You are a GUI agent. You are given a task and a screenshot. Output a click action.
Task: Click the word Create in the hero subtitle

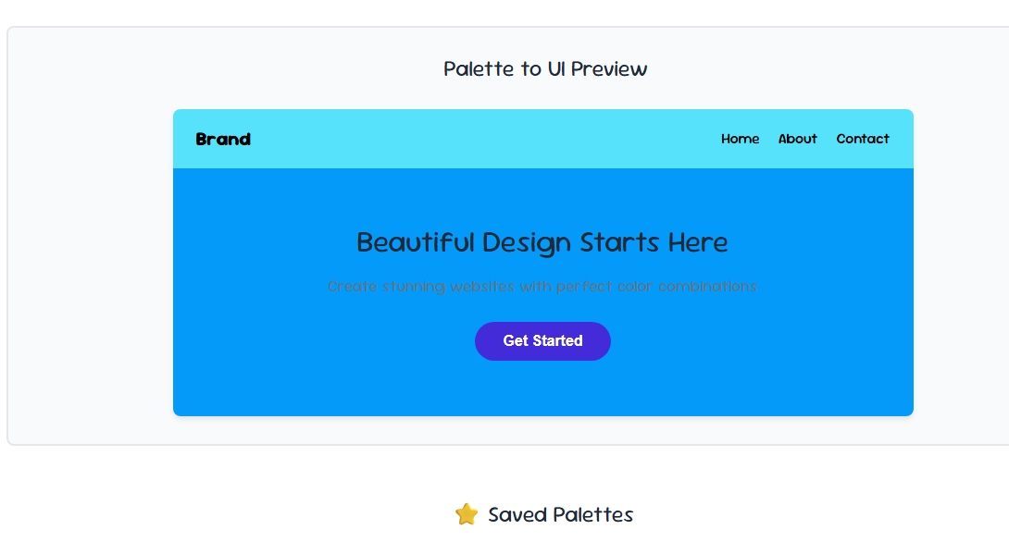(352, 286)
